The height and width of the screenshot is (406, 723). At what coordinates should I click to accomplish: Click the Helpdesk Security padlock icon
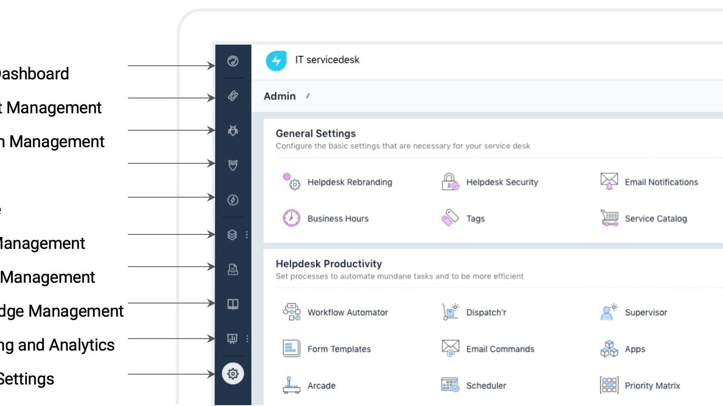(x=450, y=182)
